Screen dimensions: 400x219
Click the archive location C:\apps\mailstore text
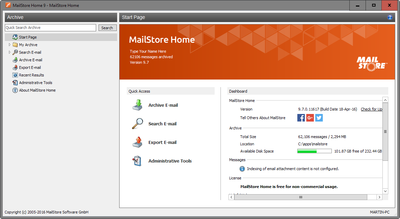click(x=313, y=144)
